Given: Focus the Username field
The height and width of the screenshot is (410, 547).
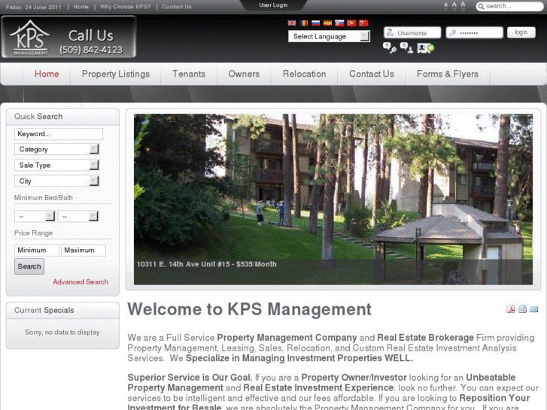Looking at the screenshot, I should click(x=412, y=33).
